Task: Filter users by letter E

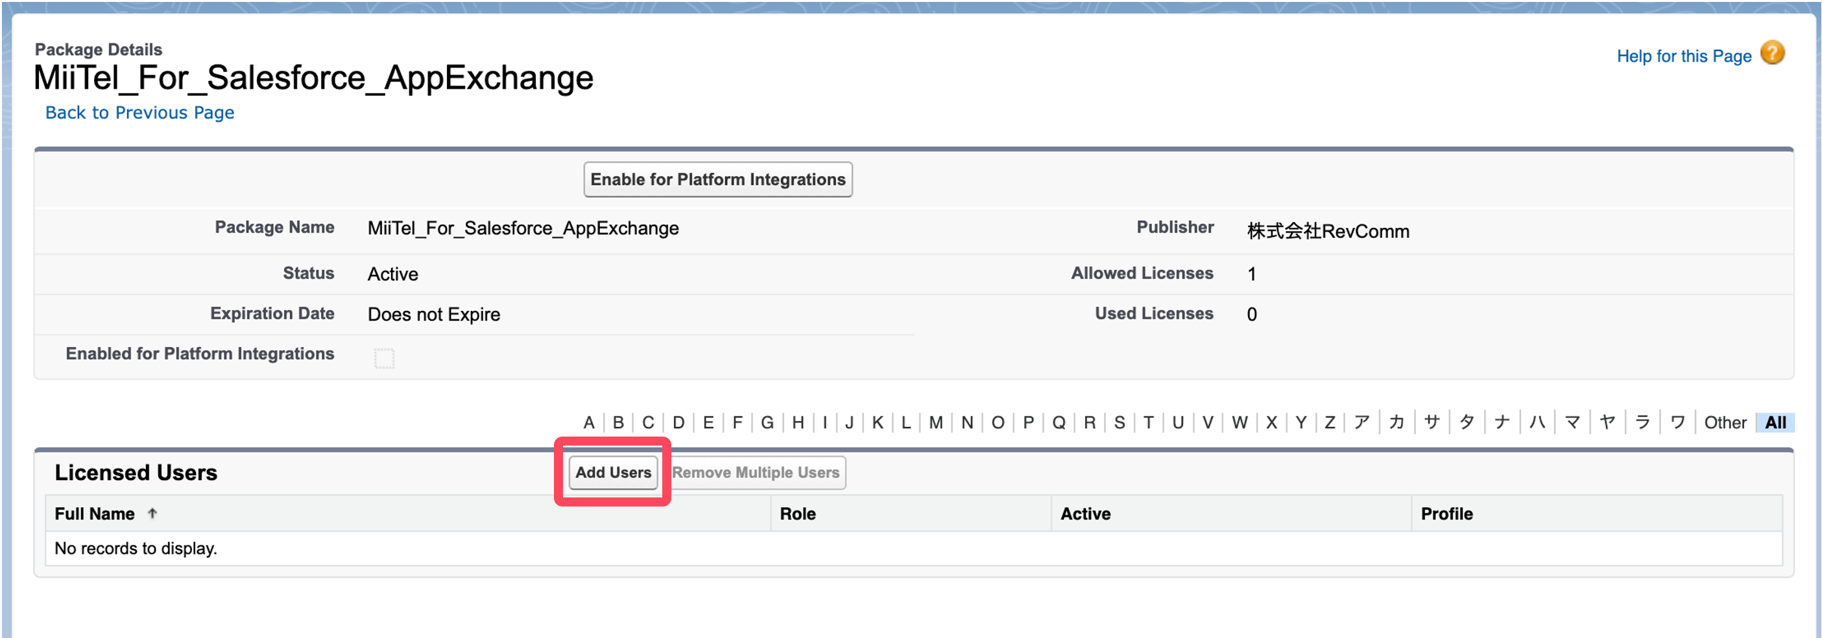Action: pos(708,422)
